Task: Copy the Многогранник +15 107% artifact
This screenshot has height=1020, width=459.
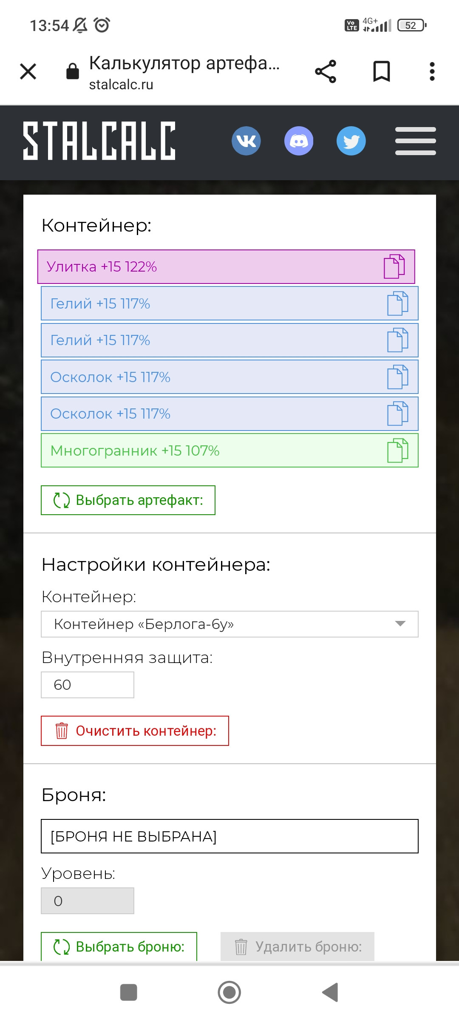Action: (397, 450)
